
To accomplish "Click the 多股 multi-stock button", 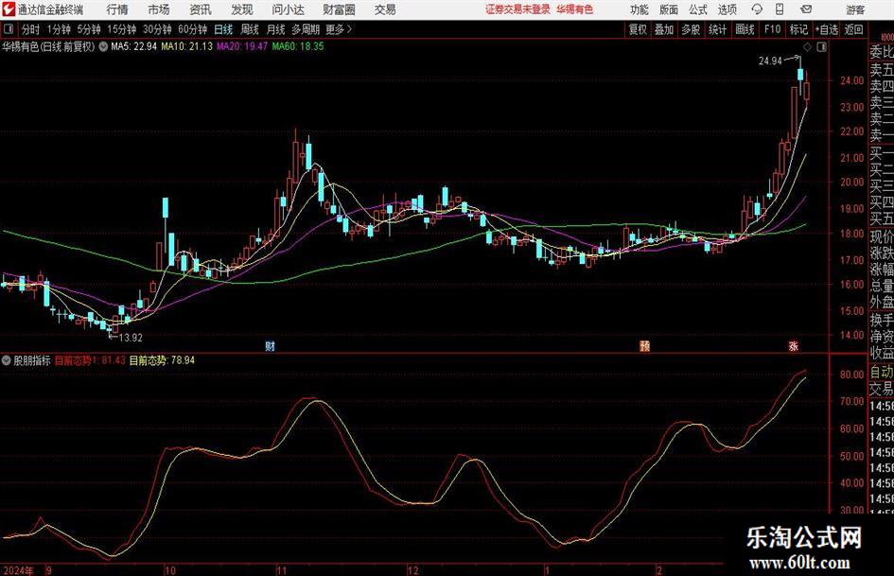I will pos(691,29).
